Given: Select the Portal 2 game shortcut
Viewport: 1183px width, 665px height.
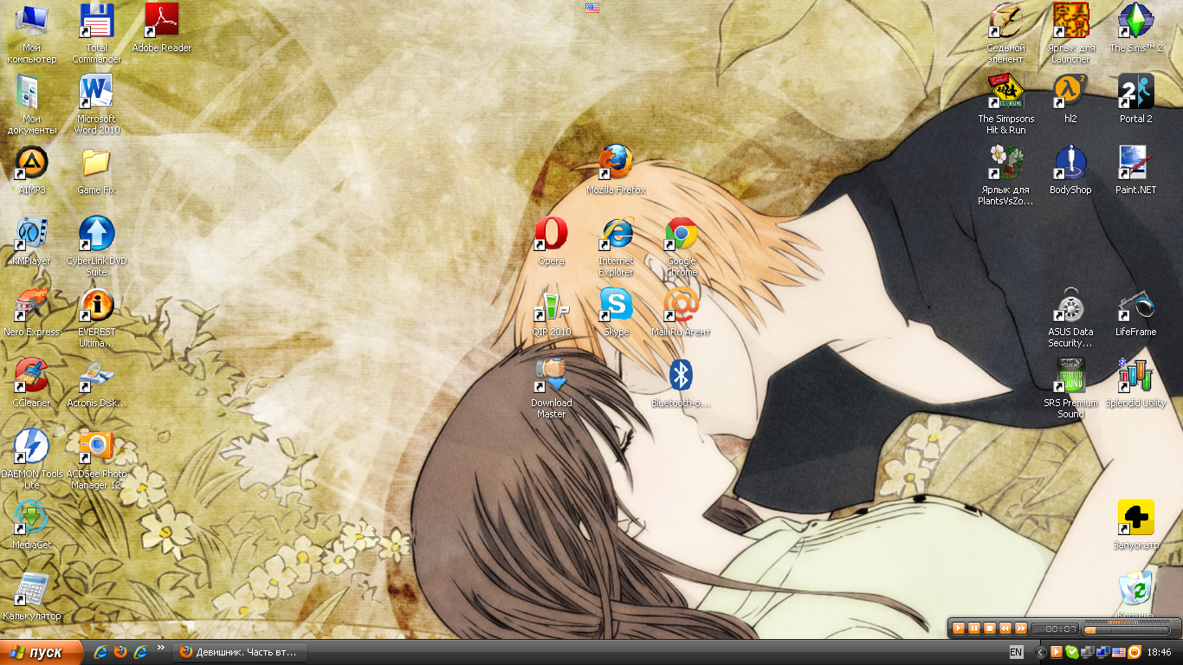Looking at the screenshot, I should [1135, 93].
